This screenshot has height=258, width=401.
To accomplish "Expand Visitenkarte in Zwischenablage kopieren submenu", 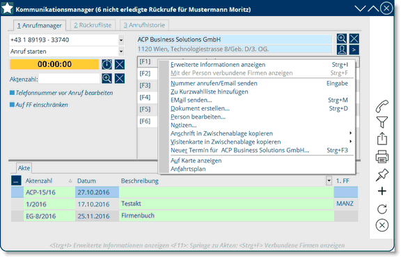I will [x=351, y=142].
